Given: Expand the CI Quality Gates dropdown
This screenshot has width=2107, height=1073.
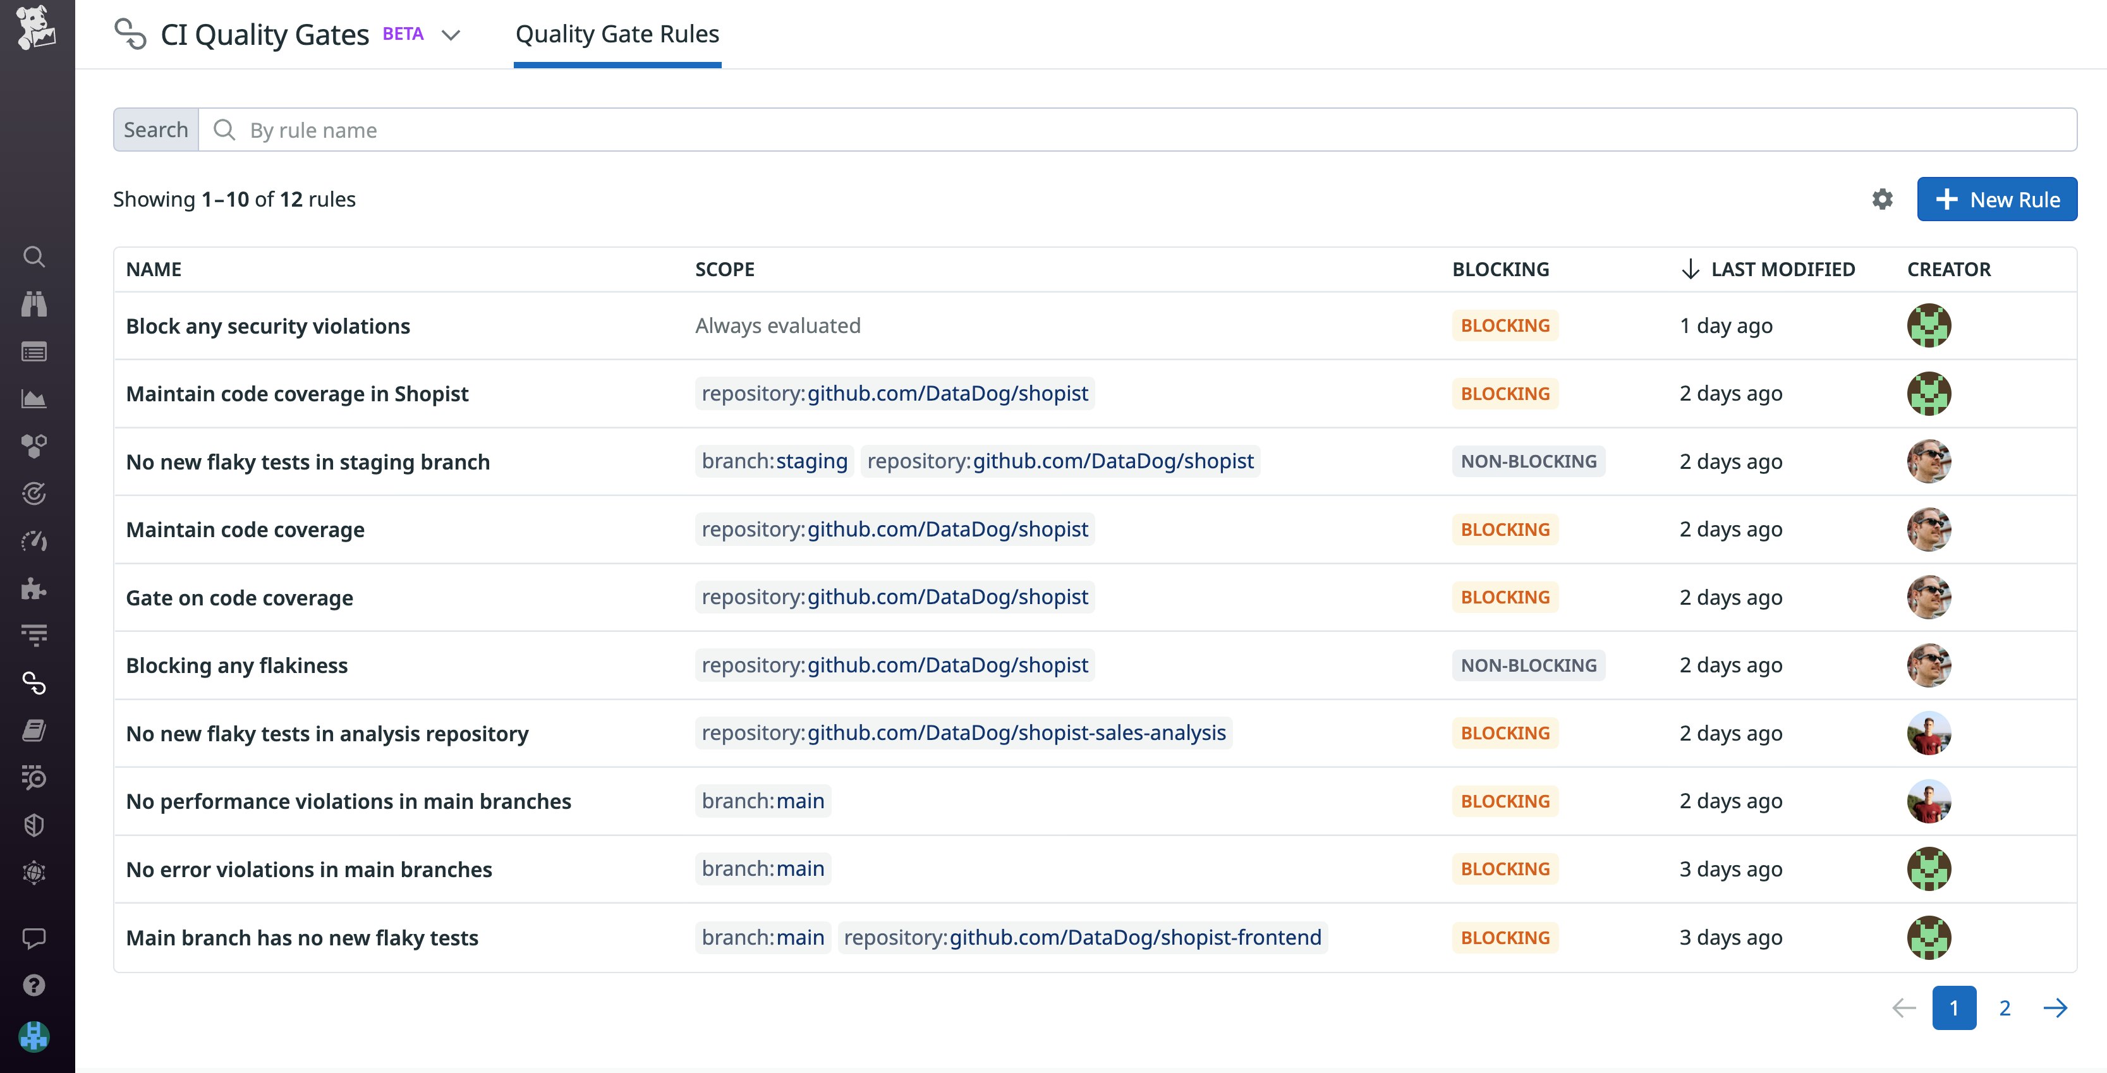Looking at the screenshot, I should pyautogui.click(x=451, y=36).
